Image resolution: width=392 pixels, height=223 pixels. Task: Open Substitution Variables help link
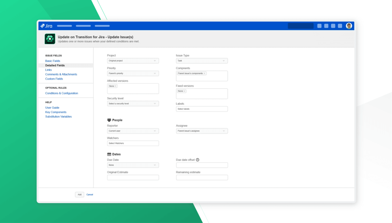(59, 116)
